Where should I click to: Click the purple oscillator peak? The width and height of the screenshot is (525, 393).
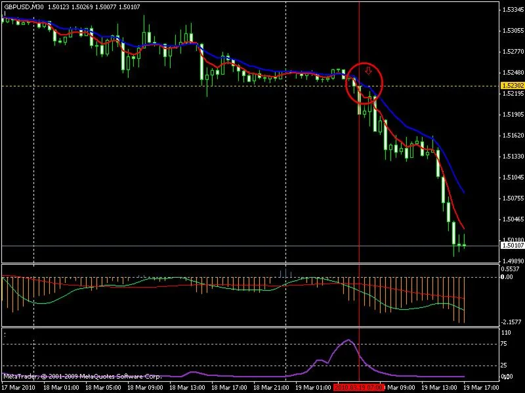pos(348,340)
